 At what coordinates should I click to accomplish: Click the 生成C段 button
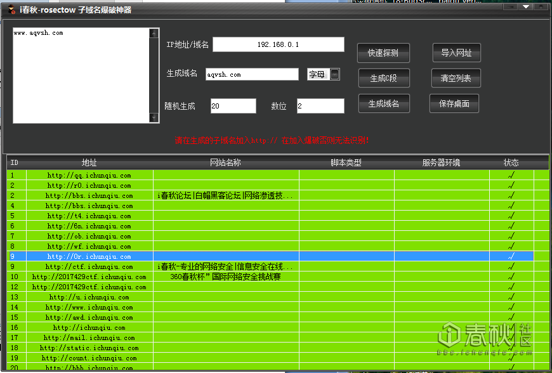(x=384, y=78)
